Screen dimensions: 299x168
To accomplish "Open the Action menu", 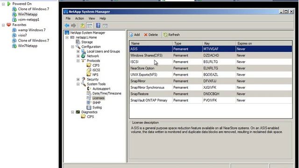I will (x=79, y=19).
